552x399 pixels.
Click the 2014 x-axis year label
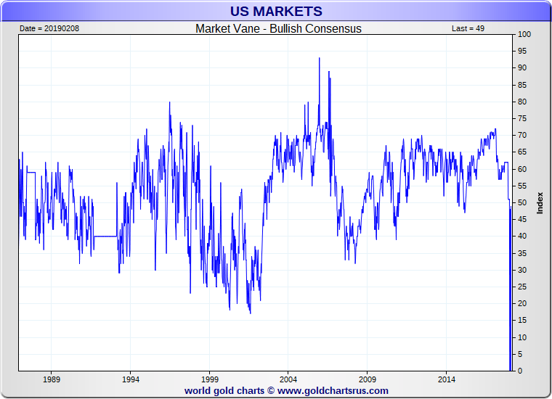coord(447,379)
